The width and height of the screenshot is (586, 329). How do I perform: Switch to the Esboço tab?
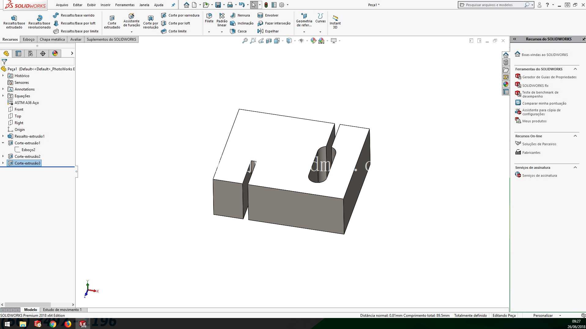coord(29,39)
